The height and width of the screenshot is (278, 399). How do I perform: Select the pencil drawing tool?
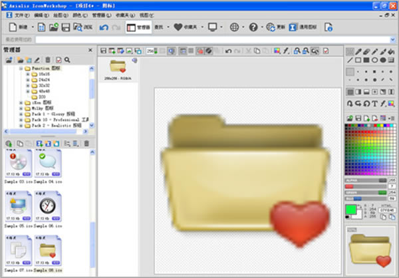(374, 52)
